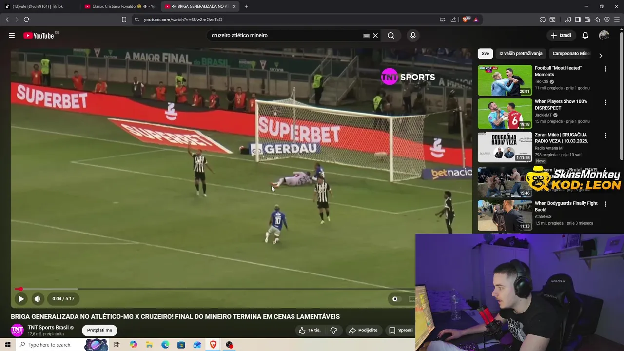624x351 pixels.
Task: Select the 'Iz vaših pretraživanja' chip
Action: point(521,53)
